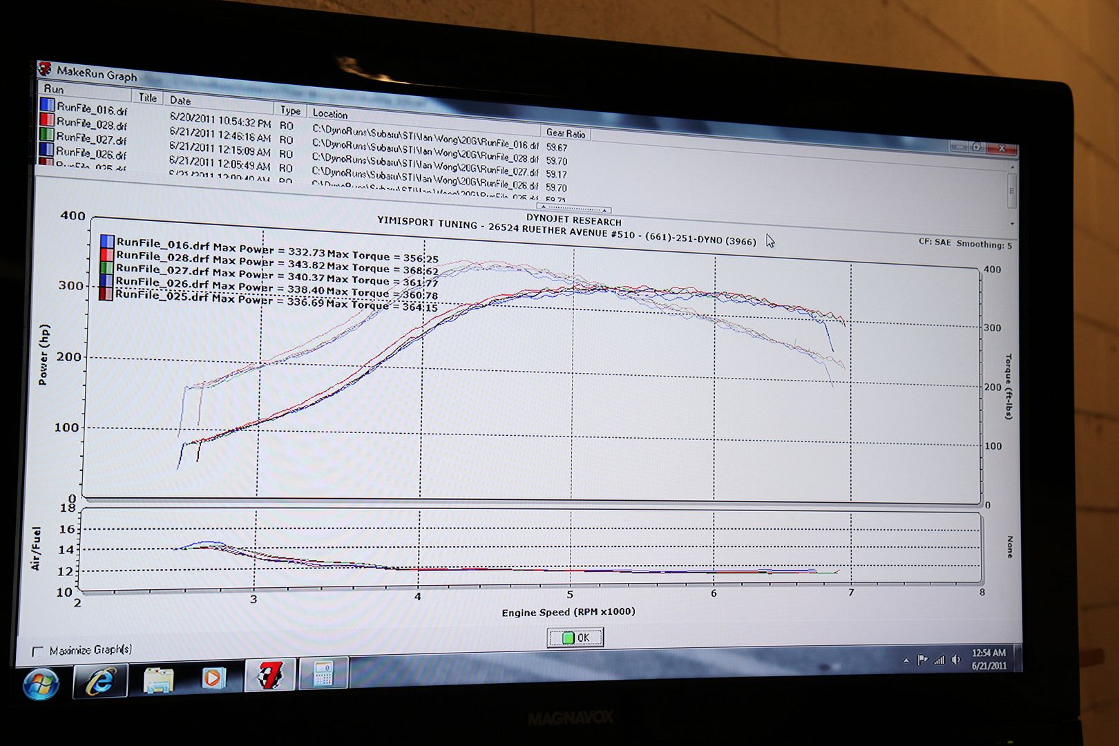Viewport: 1119px width, 746px height.
Task: Open the Calculator taskbar icon
Action: click(323, 674)
